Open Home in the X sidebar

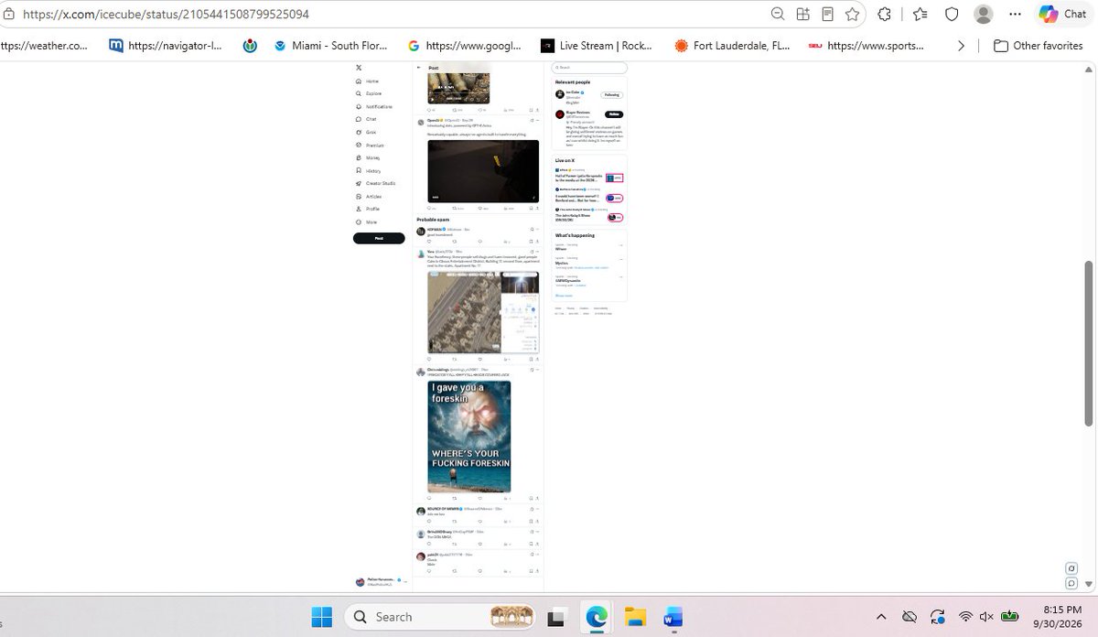(x=367, y=81)
